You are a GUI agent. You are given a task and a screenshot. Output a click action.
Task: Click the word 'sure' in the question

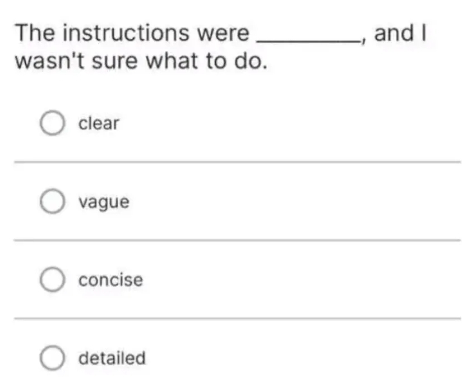click(116, 61)
